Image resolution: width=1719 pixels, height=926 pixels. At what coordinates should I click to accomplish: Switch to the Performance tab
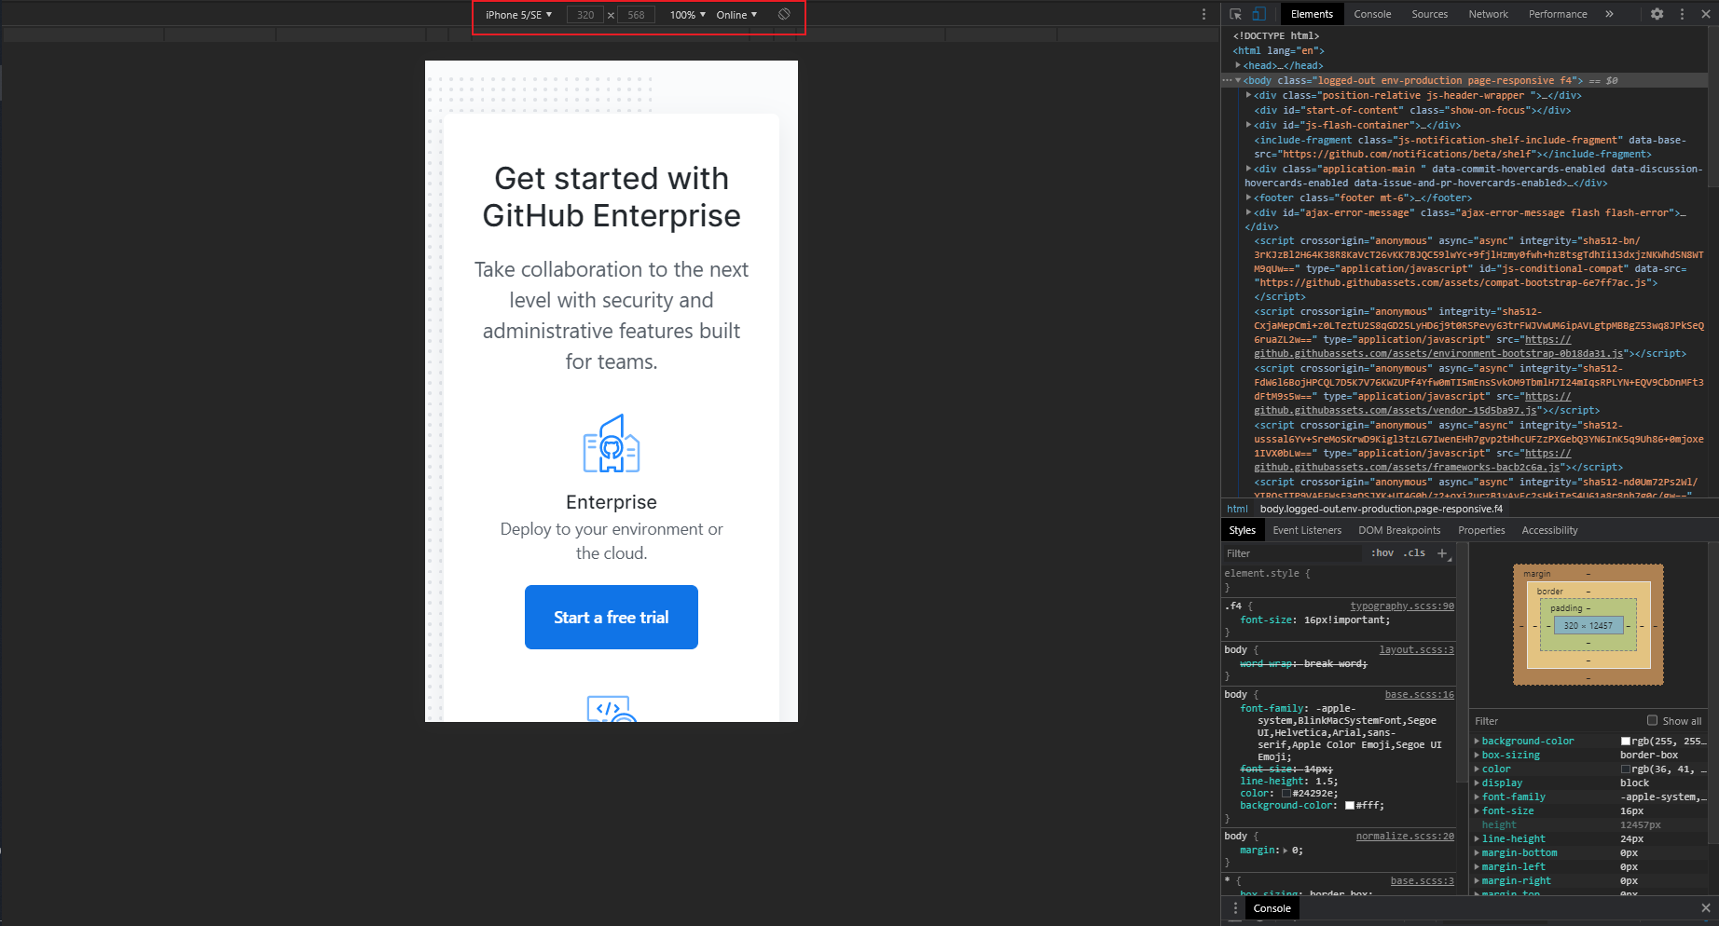pos(1558,14)
